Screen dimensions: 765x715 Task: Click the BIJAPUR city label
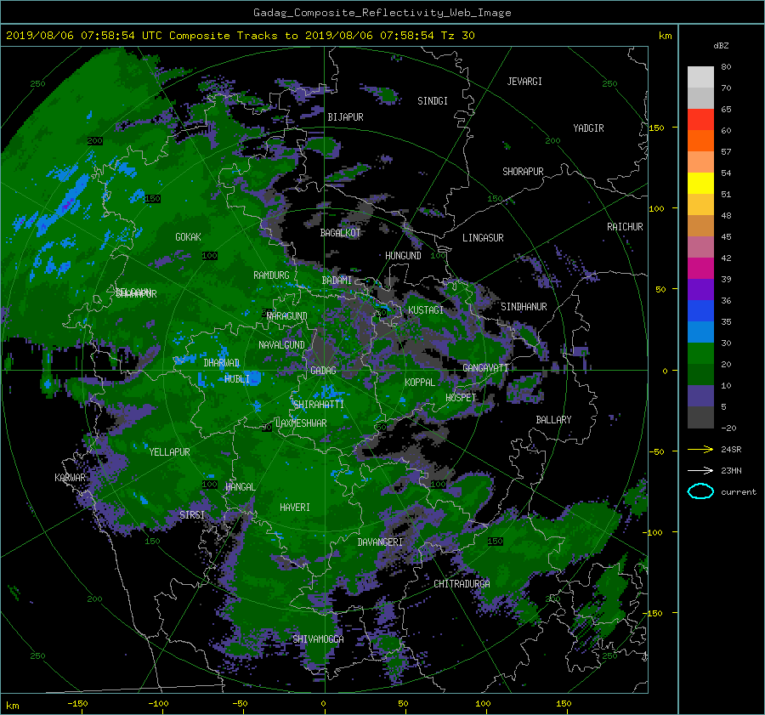click(345, 117)
